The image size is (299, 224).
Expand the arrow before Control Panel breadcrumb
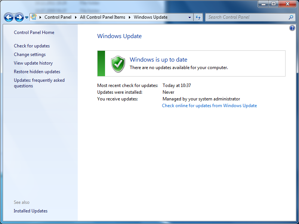pyautogui.click(x=40, y=17)
